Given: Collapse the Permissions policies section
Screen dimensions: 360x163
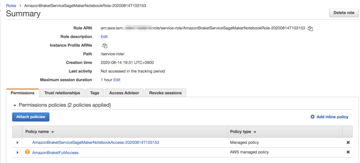Looking at the screenshot, I should click(x=15, y=106).
